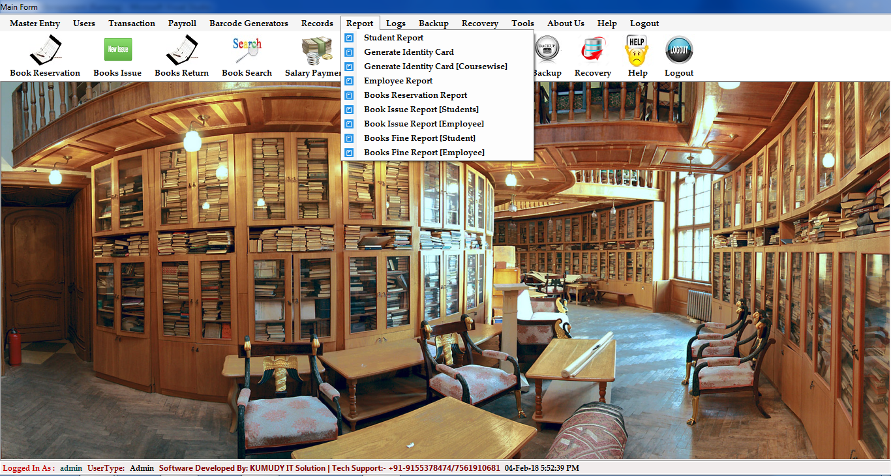
Task: Select Books Fine Report [Employee]
Action: pyautogui.click(x=424, y=153)
